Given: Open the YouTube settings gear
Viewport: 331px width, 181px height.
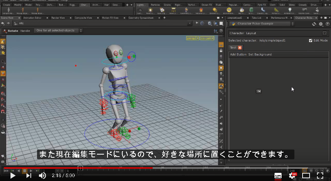Looking at the screenshot, I should pos(292,175).
